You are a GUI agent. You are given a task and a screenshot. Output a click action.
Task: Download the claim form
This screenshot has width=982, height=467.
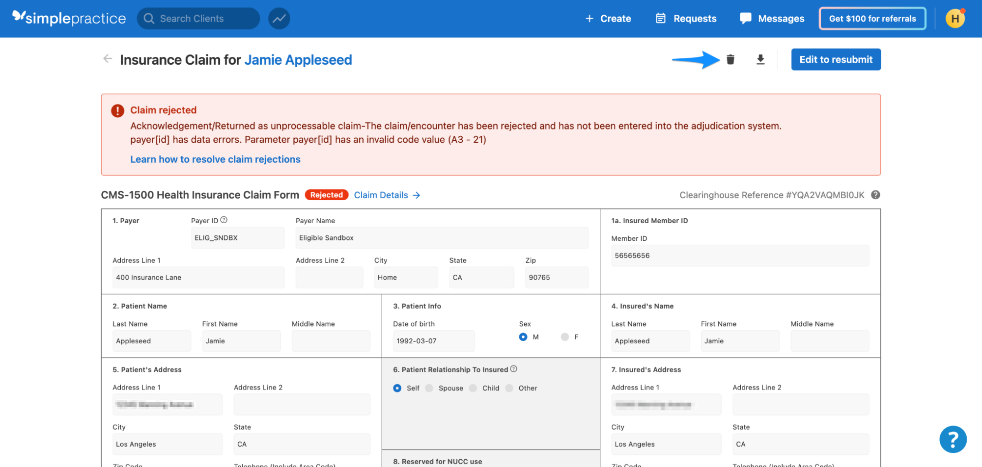[760, 59]
